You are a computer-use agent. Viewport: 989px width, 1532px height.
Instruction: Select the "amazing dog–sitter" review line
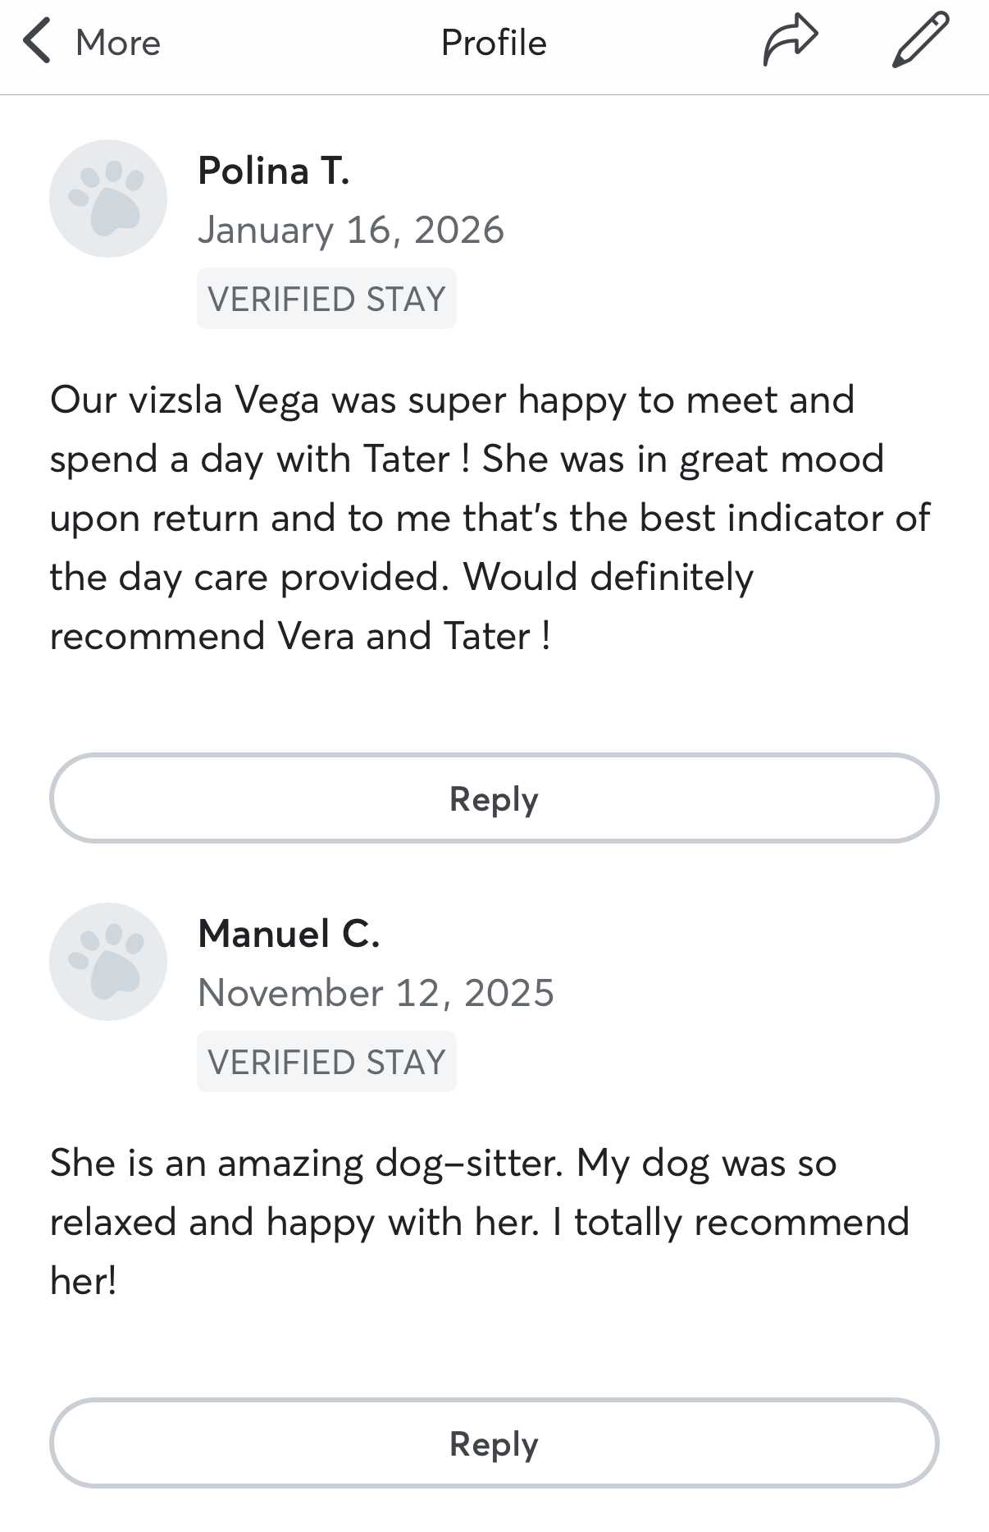pyautogui.click(x=443, y=1164)
